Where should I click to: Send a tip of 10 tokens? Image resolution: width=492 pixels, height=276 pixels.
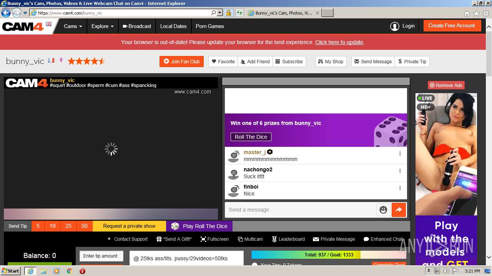(x=53, y=226)
